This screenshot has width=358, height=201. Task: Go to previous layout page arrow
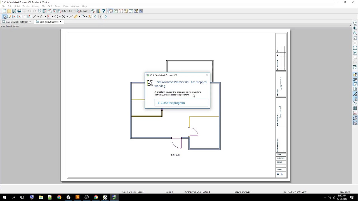click(95, 16)
